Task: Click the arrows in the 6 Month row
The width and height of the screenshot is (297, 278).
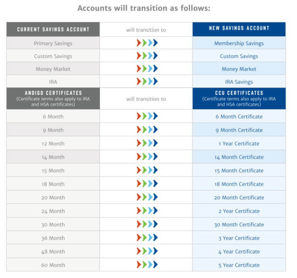Action: 147,116
